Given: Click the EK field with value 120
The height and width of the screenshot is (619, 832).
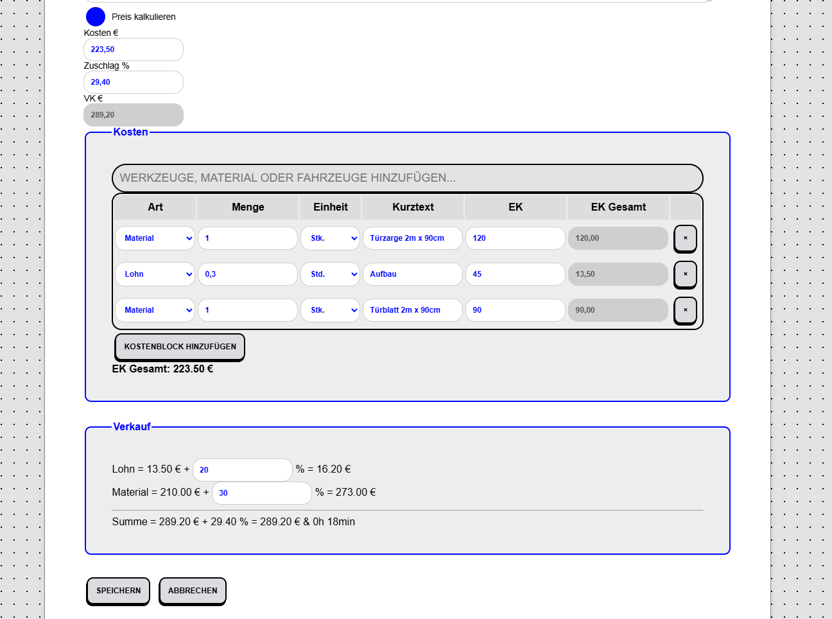Looking at the screenshot, I should tap(515, 238).
